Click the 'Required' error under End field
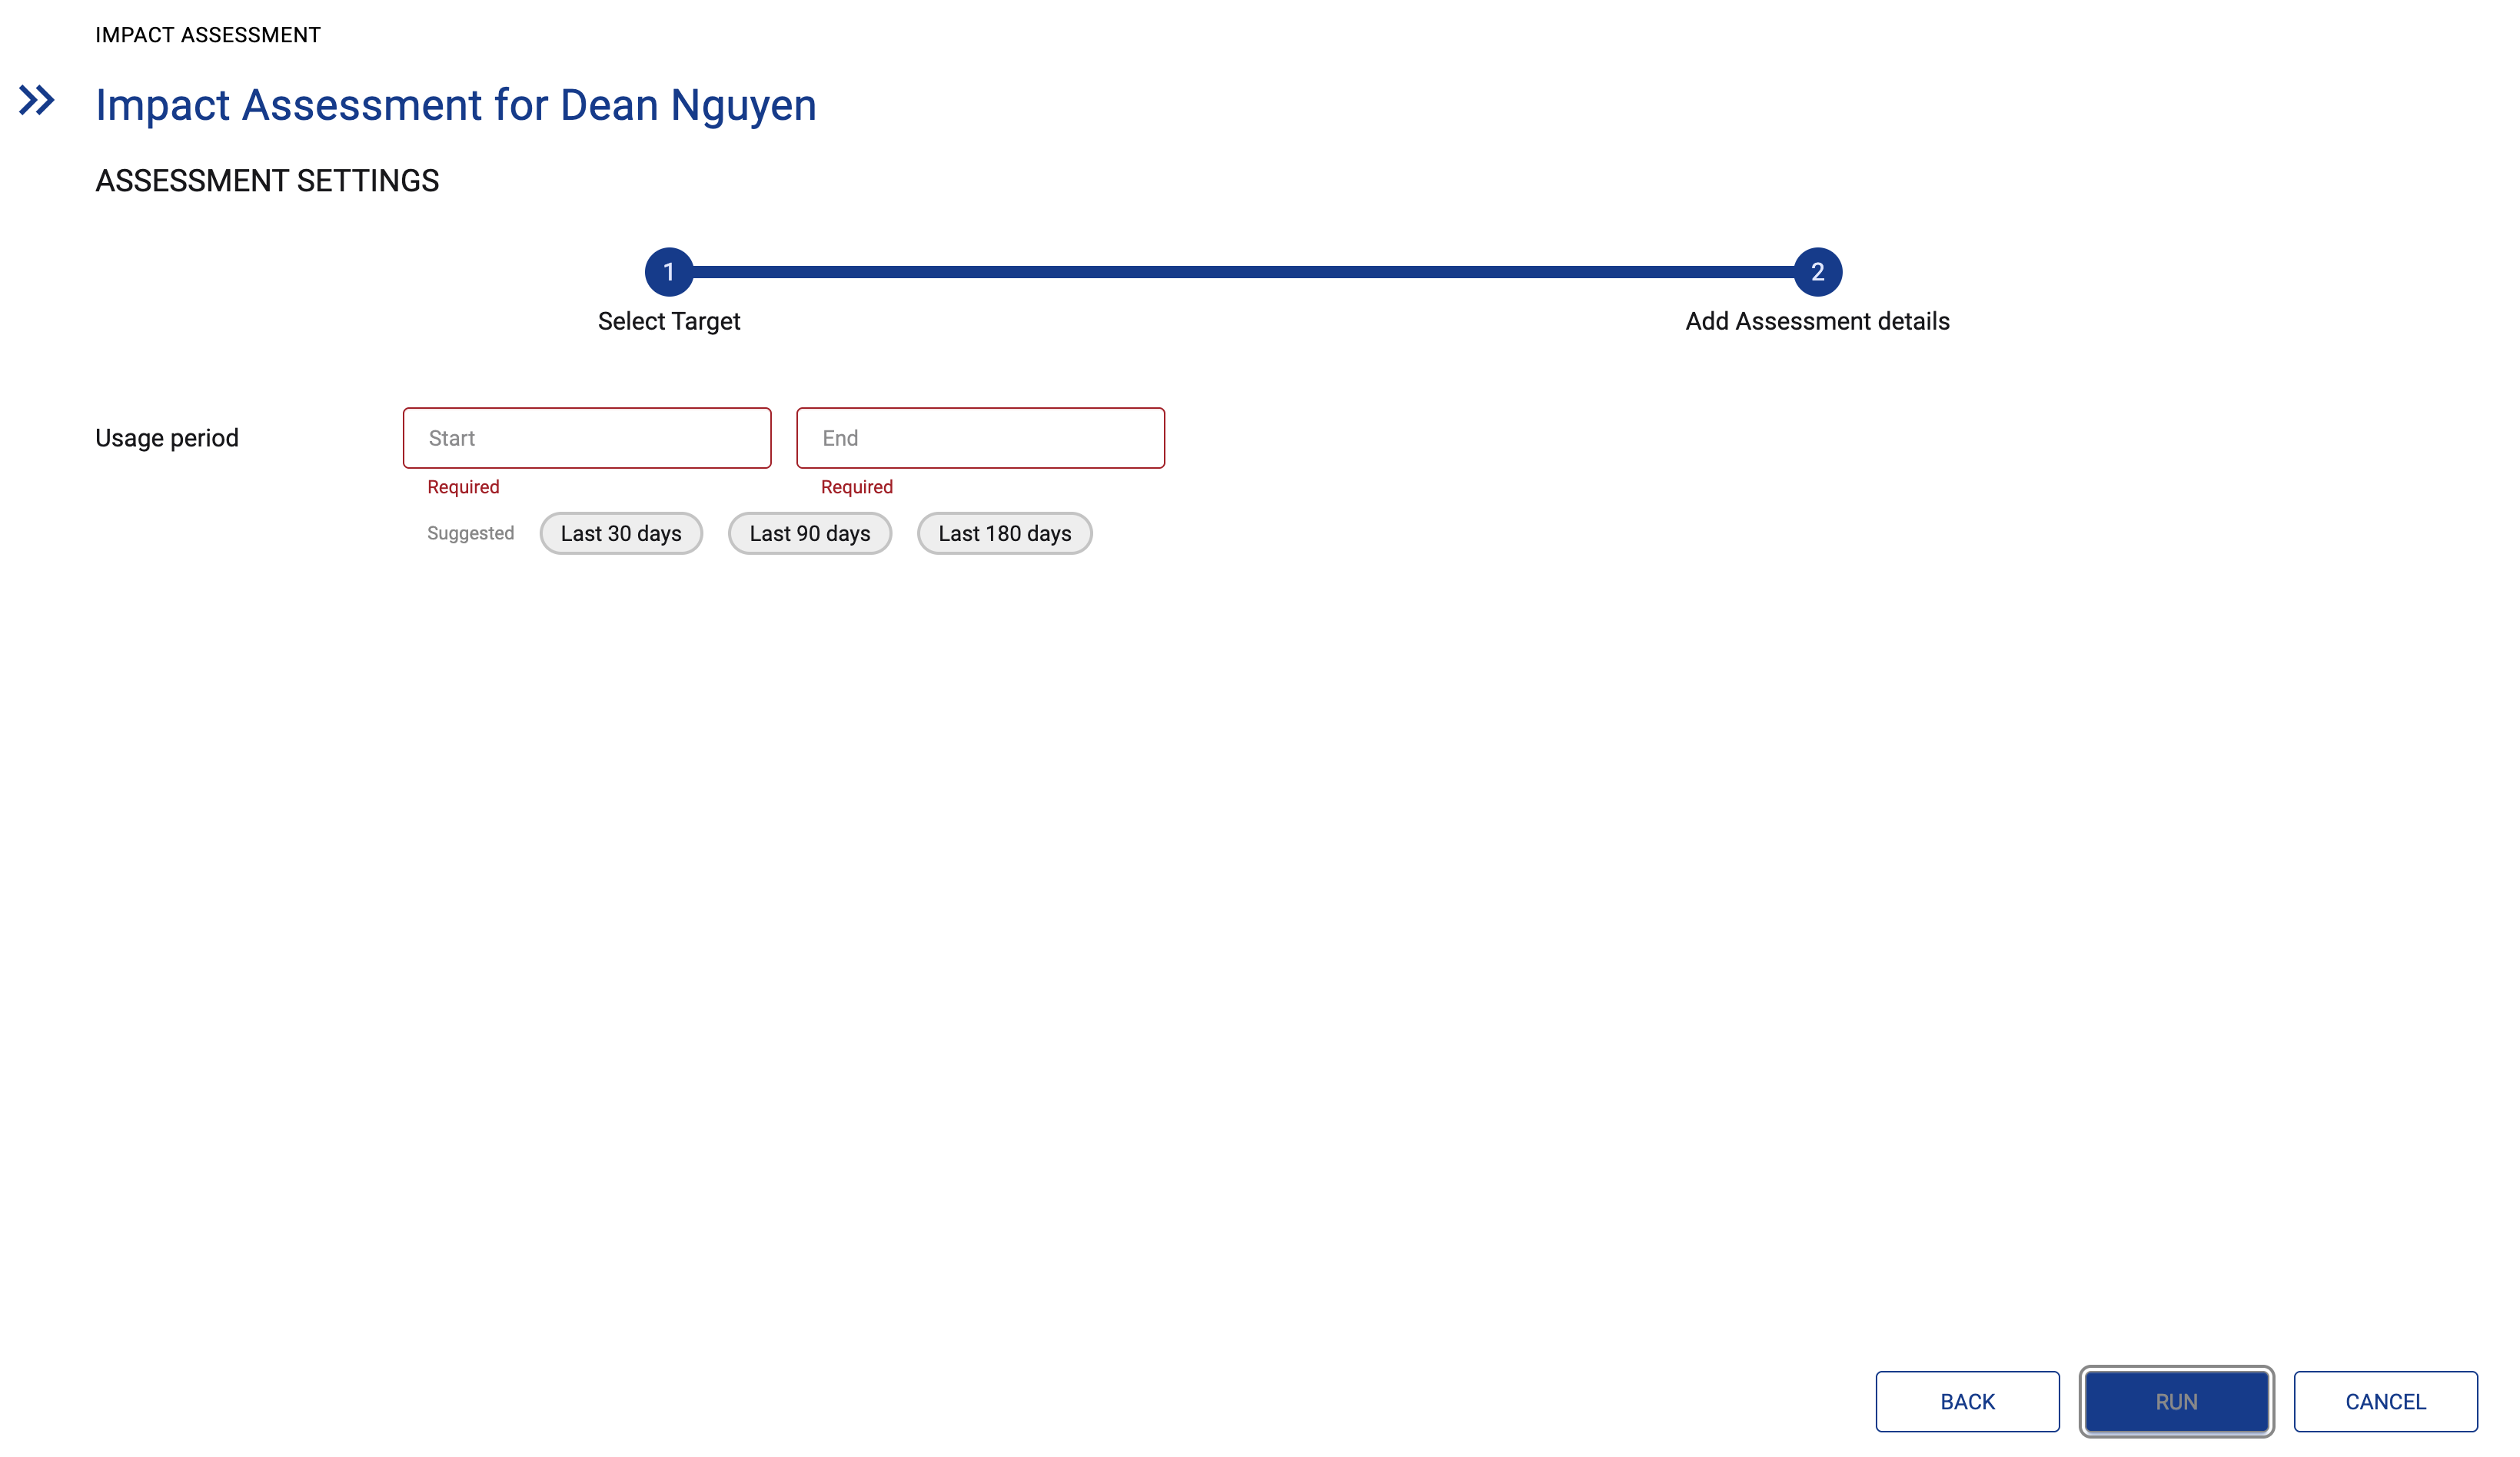Image resolution: width=2520 pixels, height=1457 pixels. point(856,486)
